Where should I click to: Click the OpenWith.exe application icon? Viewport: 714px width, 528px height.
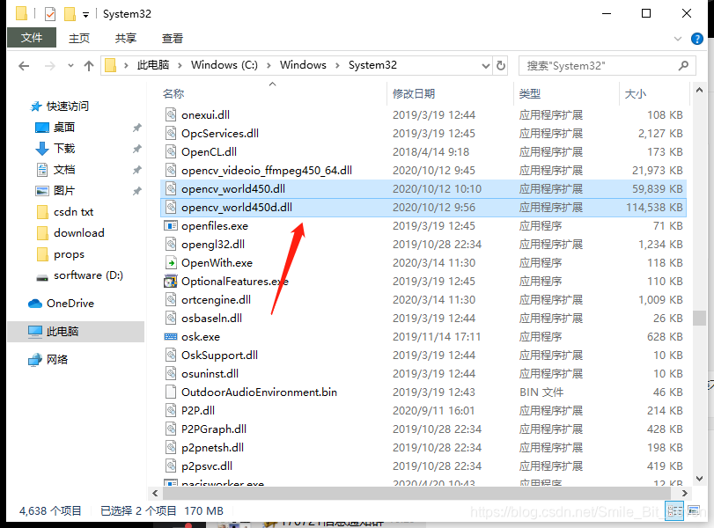171,262
